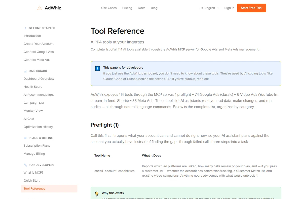The height and width of the screenshot is (199, 302).
Task: Click 'All 114 tools at your fingertips' subtitle
Action: [x=117, y=42]
